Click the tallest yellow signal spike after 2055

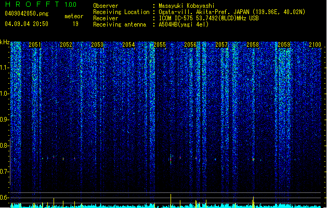171,201
